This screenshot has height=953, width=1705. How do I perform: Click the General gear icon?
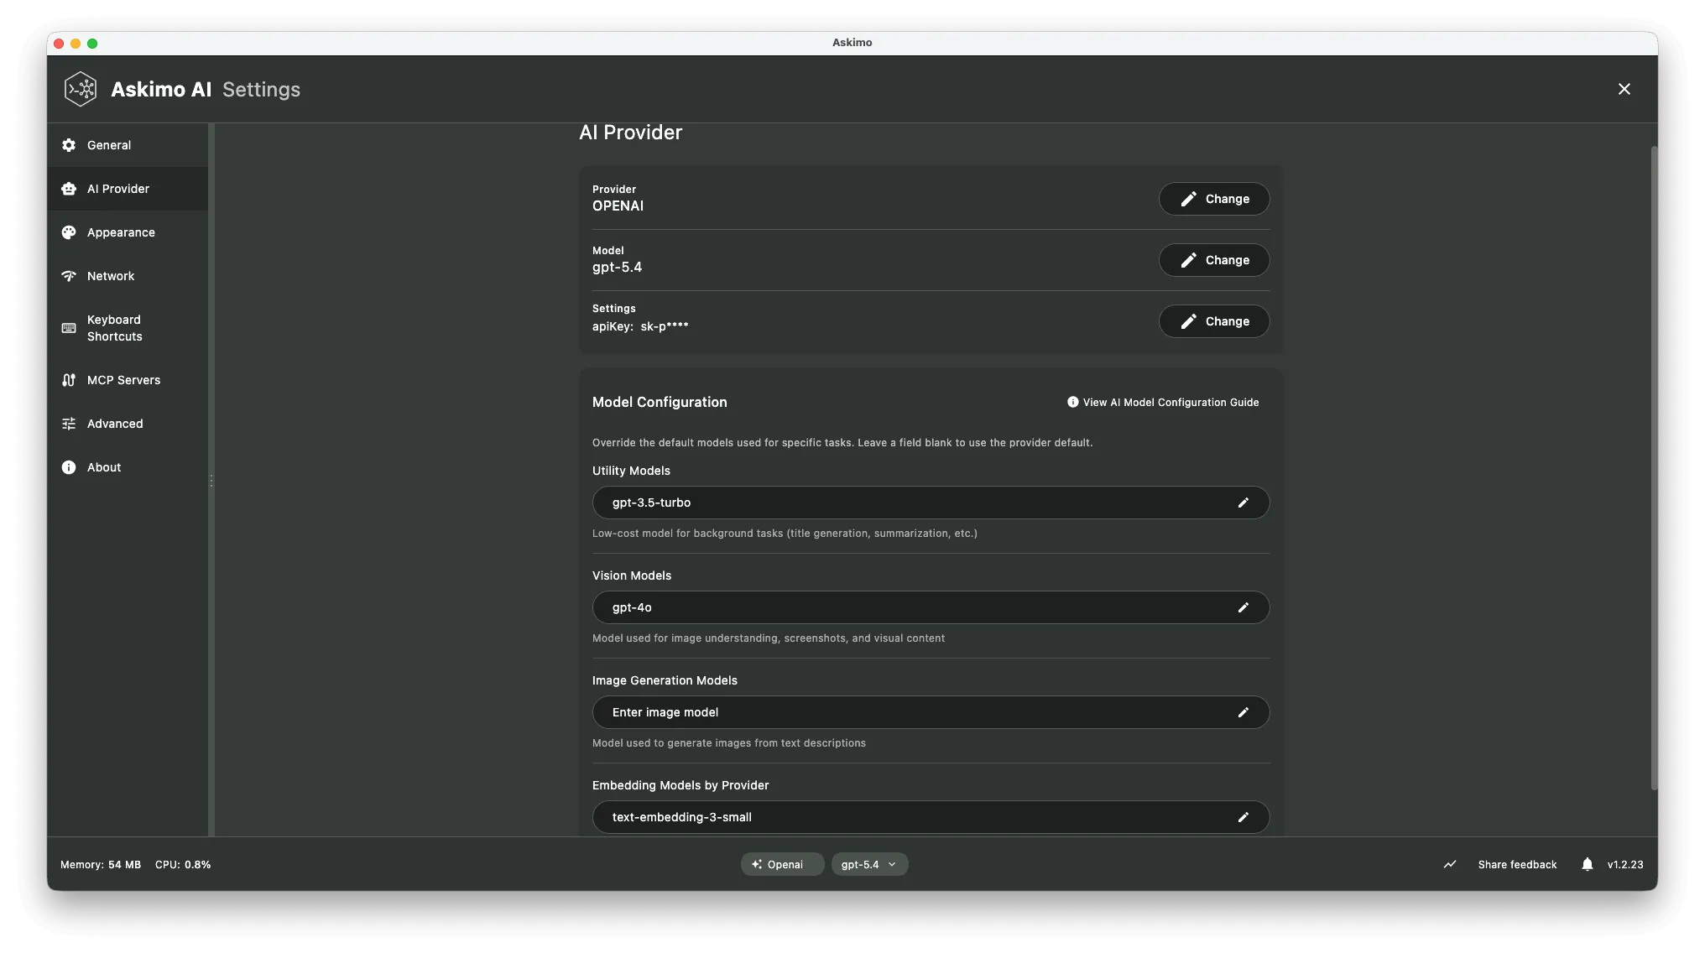69,145
